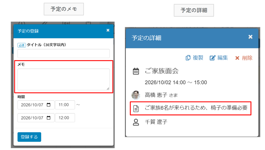The image size is (265, 150).
Task: Click the staff name 千賀 遼子
Action: click(x=156, y=122)
